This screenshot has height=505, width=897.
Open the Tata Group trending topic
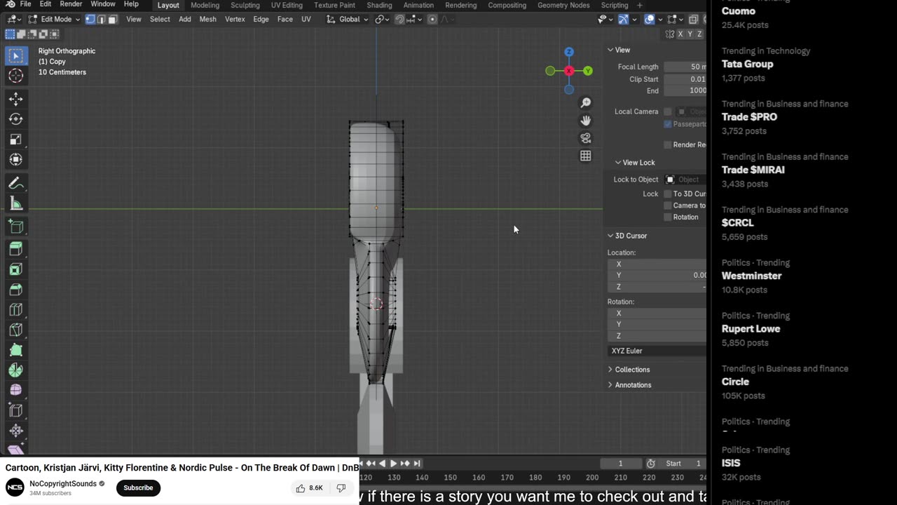click(x=747, y=64)
